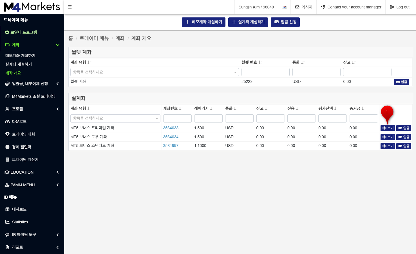Screen dimensions: 416x254
Task: Click the 대시보드 dashboard icon
Action: pyautogui.click(x=8, y=209)
